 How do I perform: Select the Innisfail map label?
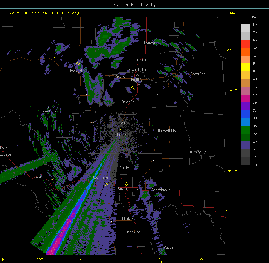[130, 102]
